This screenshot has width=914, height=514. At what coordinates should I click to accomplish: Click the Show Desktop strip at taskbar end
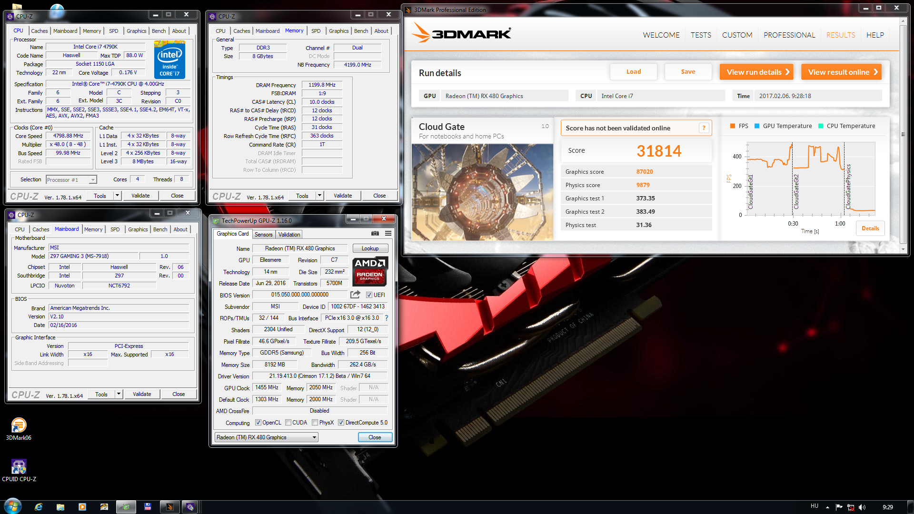point(910,507)
